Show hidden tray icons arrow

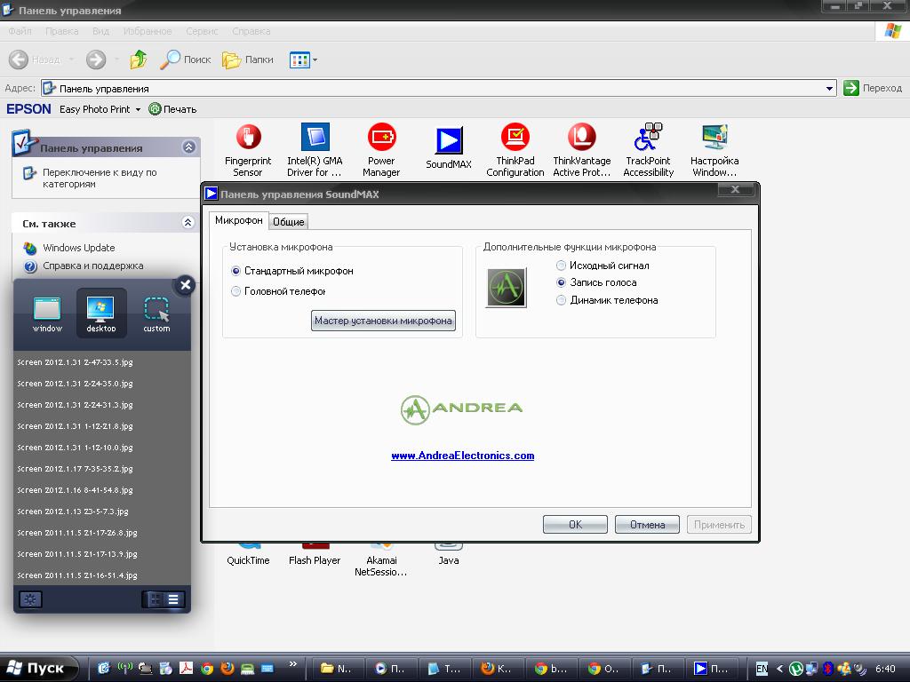(779, 668)
